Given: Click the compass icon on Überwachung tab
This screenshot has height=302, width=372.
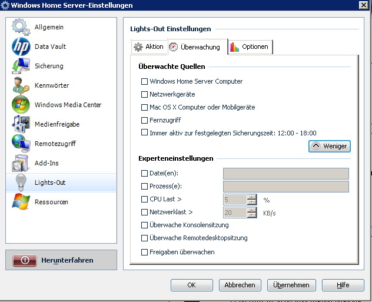Looking at the screenshot, I should [174, 47].
